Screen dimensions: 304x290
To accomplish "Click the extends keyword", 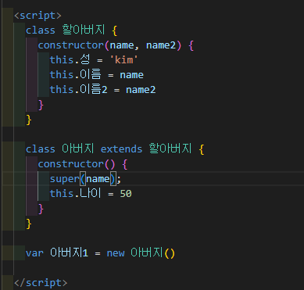I will tap(121, 149).
